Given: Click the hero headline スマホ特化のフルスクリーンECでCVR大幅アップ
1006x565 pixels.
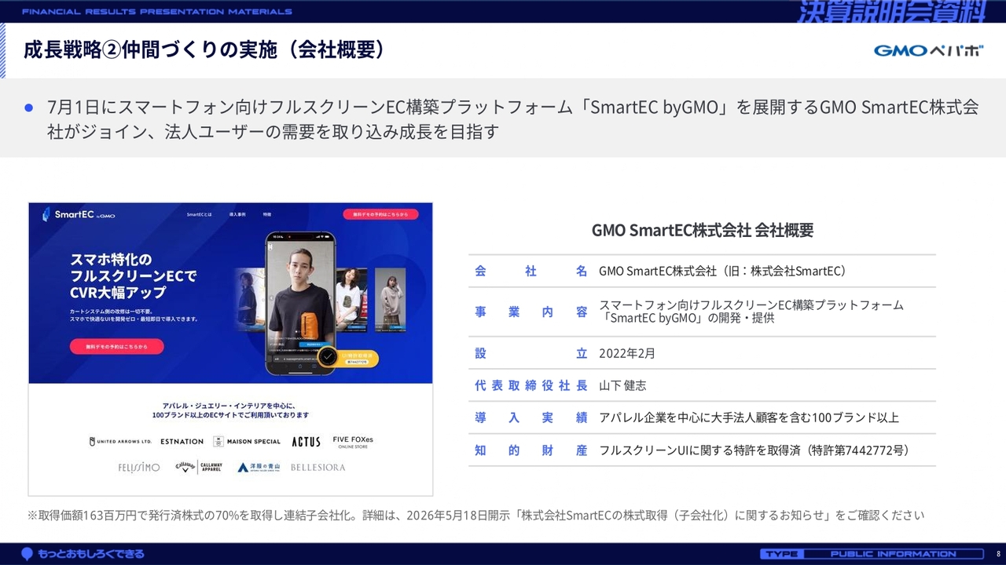Looking at the screenshot, I should (x=134, y=275).
